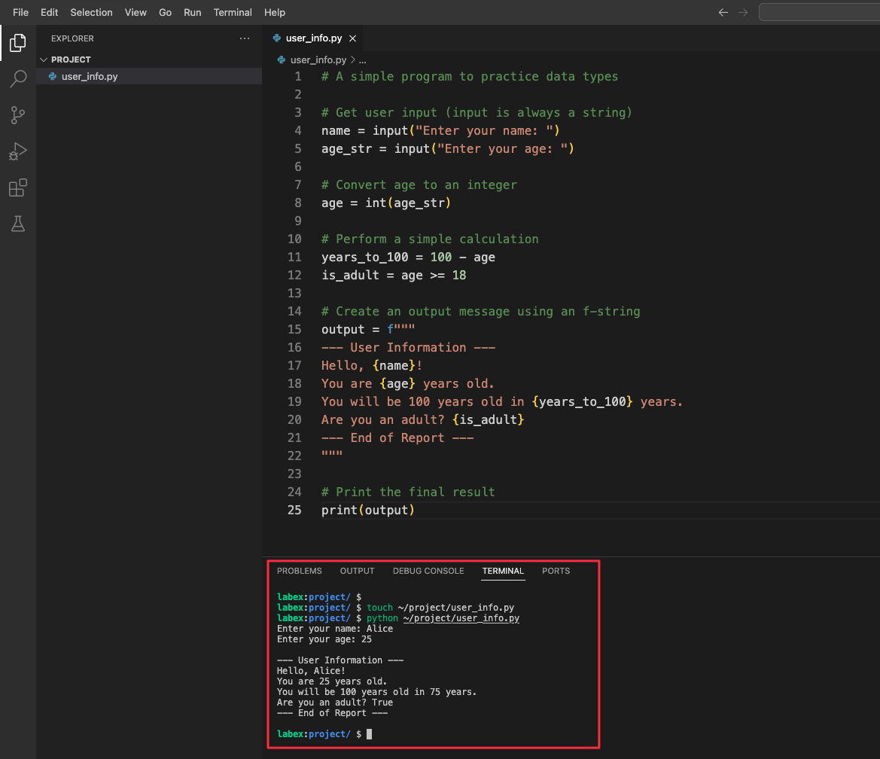This screenshot has width=880, height=759.
Task: Open the Extensions view
Action: [x=18, y=187]
